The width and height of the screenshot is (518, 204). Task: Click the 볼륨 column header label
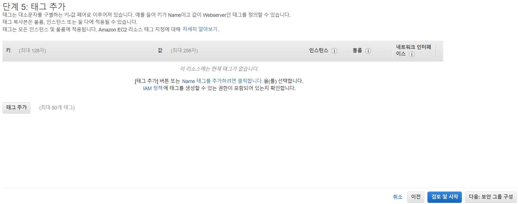click(357, 50)
